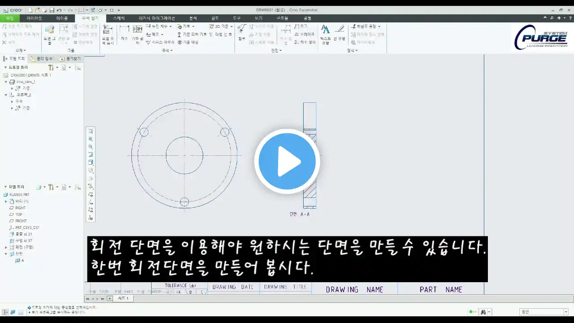Switch to the 보기 ribbon tab

tap(259, 18)
